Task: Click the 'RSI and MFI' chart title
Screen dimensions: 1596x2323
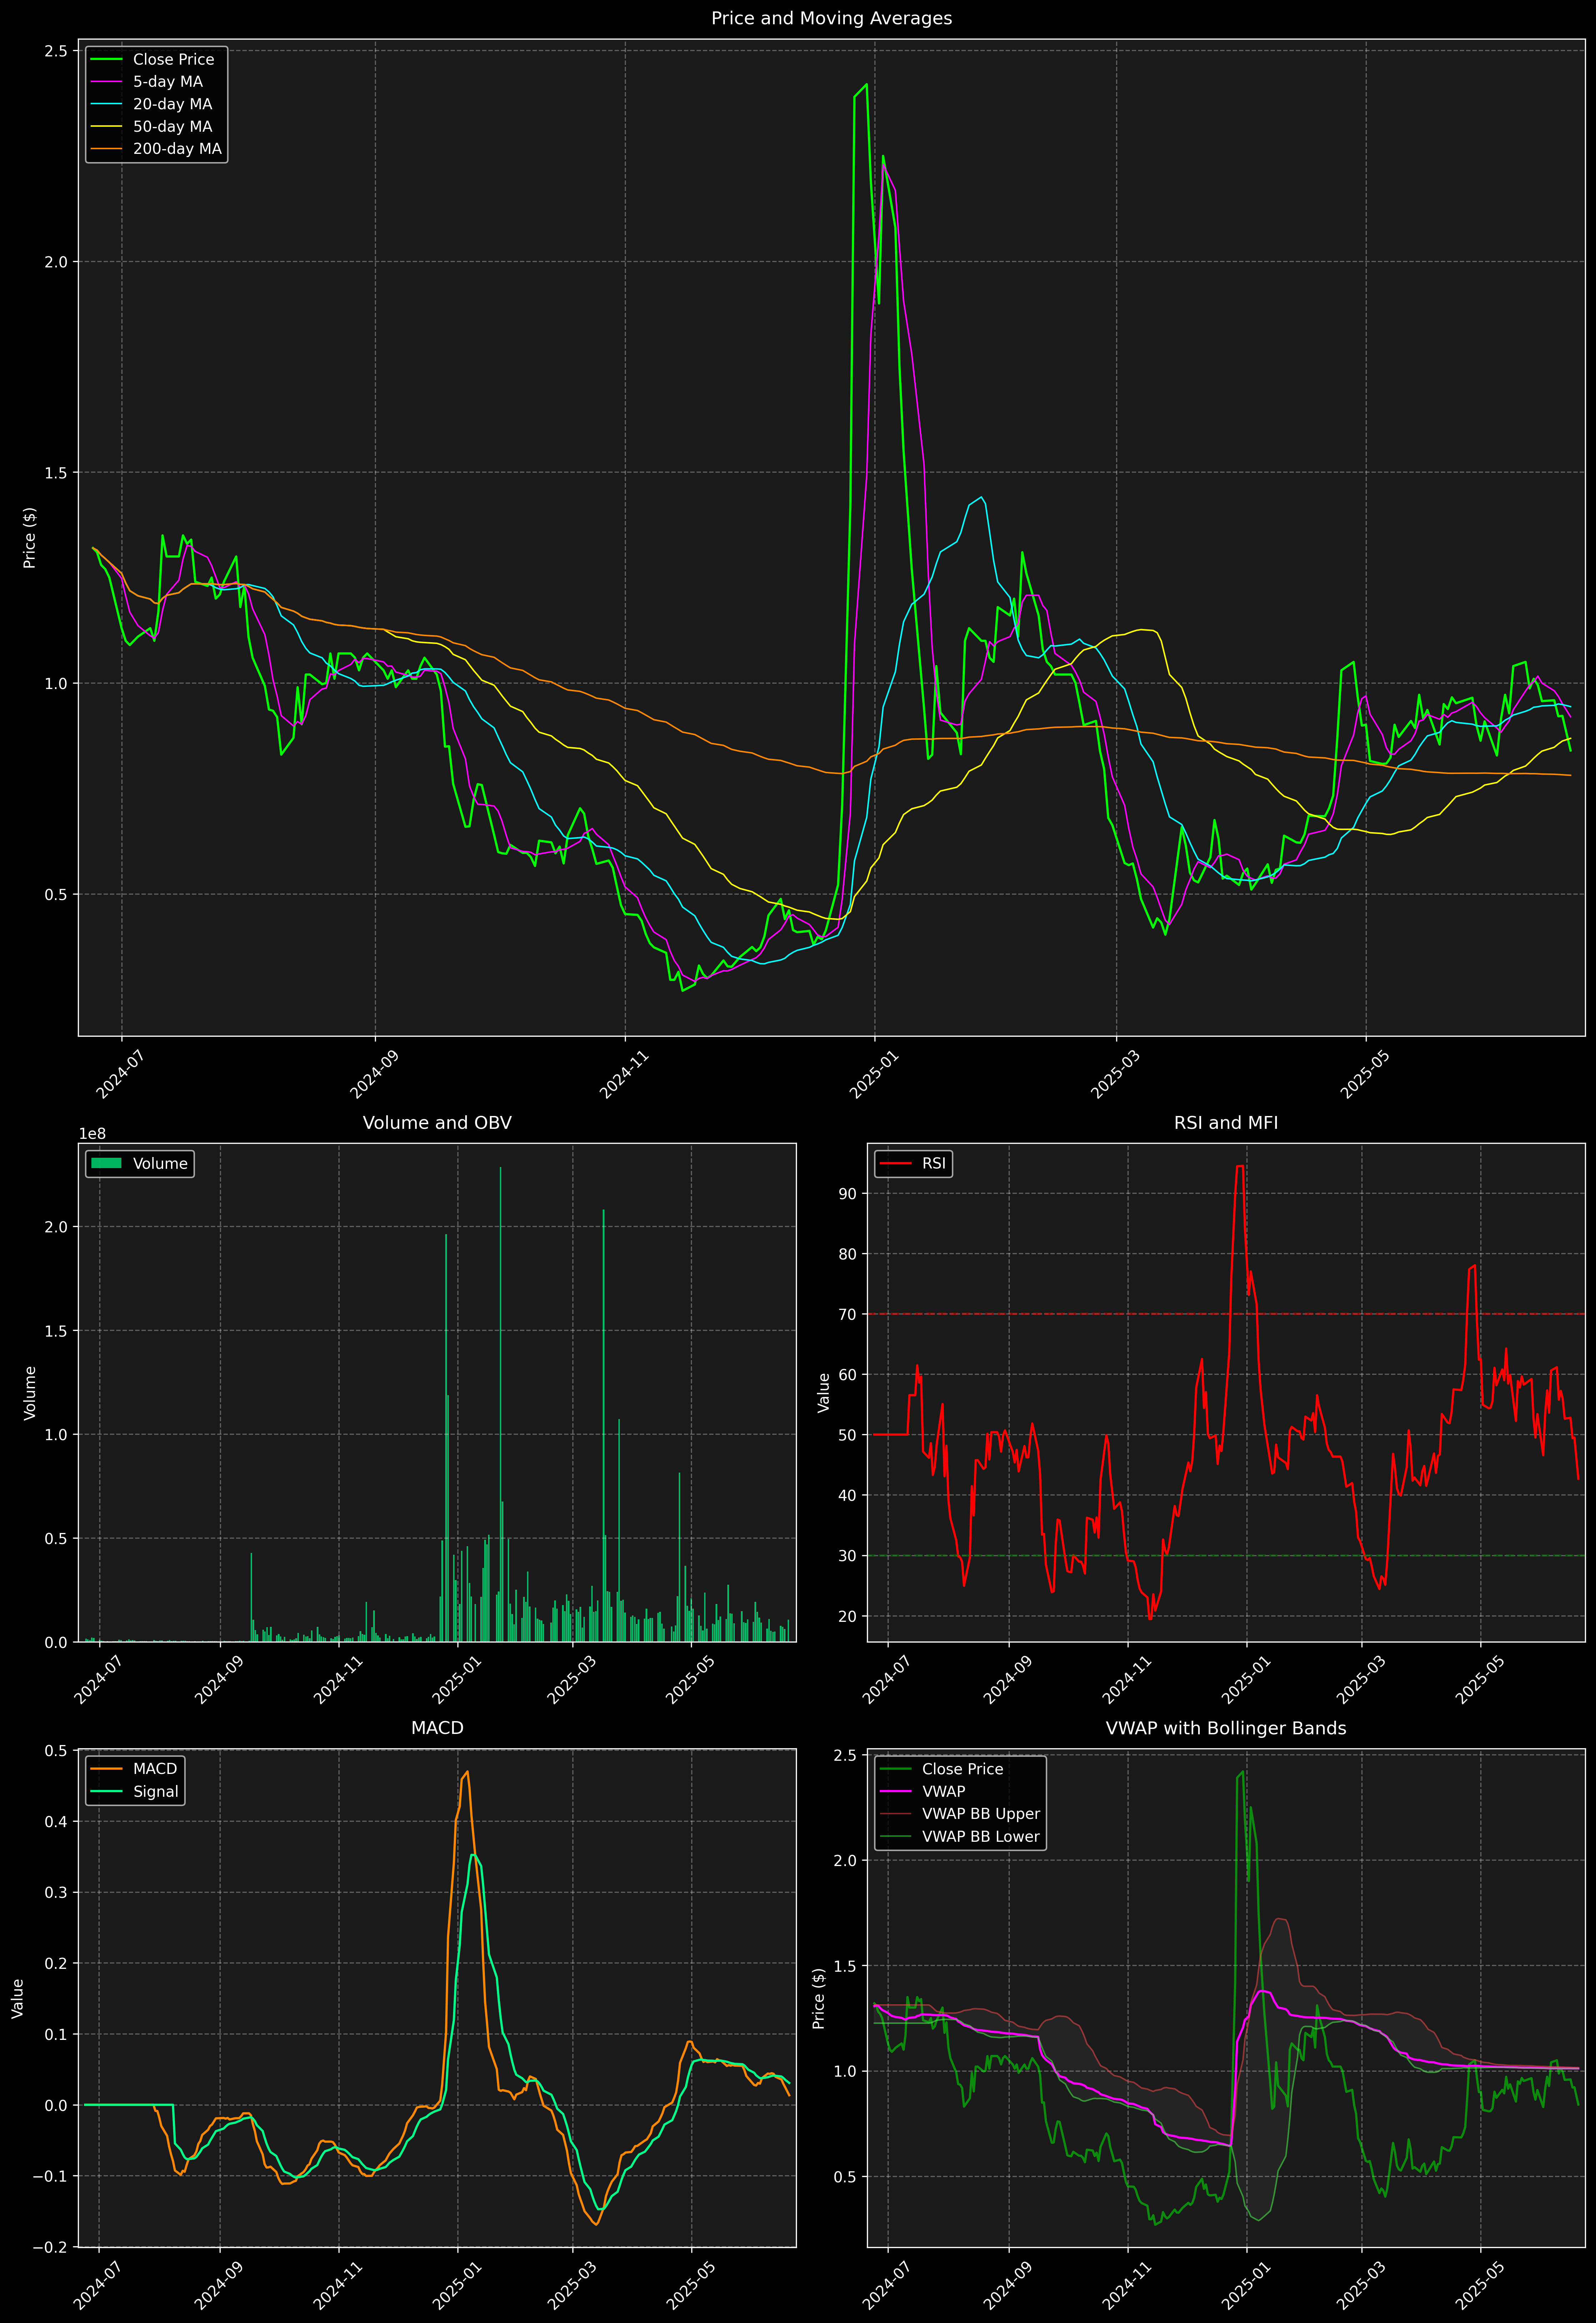Action: 1226,1122
